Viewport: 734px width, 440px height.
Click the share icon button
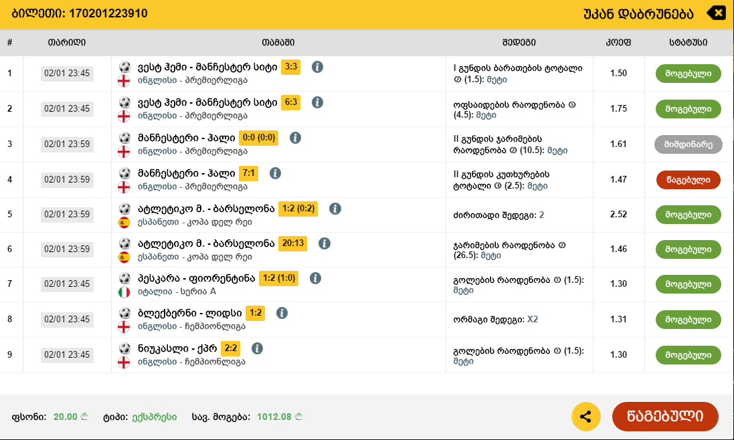click(x=585, y=417)
